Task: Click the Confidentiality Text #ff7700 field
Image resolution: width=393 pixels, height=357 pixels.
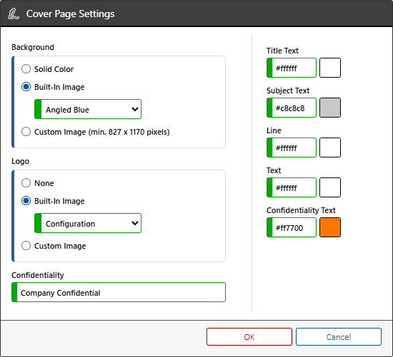Action: pyautogui.click(x=292, y=227)
